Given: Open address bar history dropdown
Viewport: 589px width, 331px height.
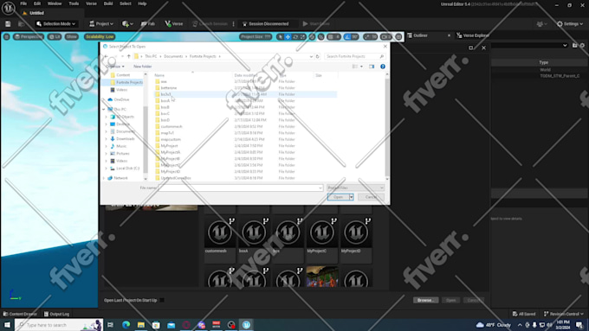Looking at the screenshot, I should pyautogui.click(x=311, y=56).
